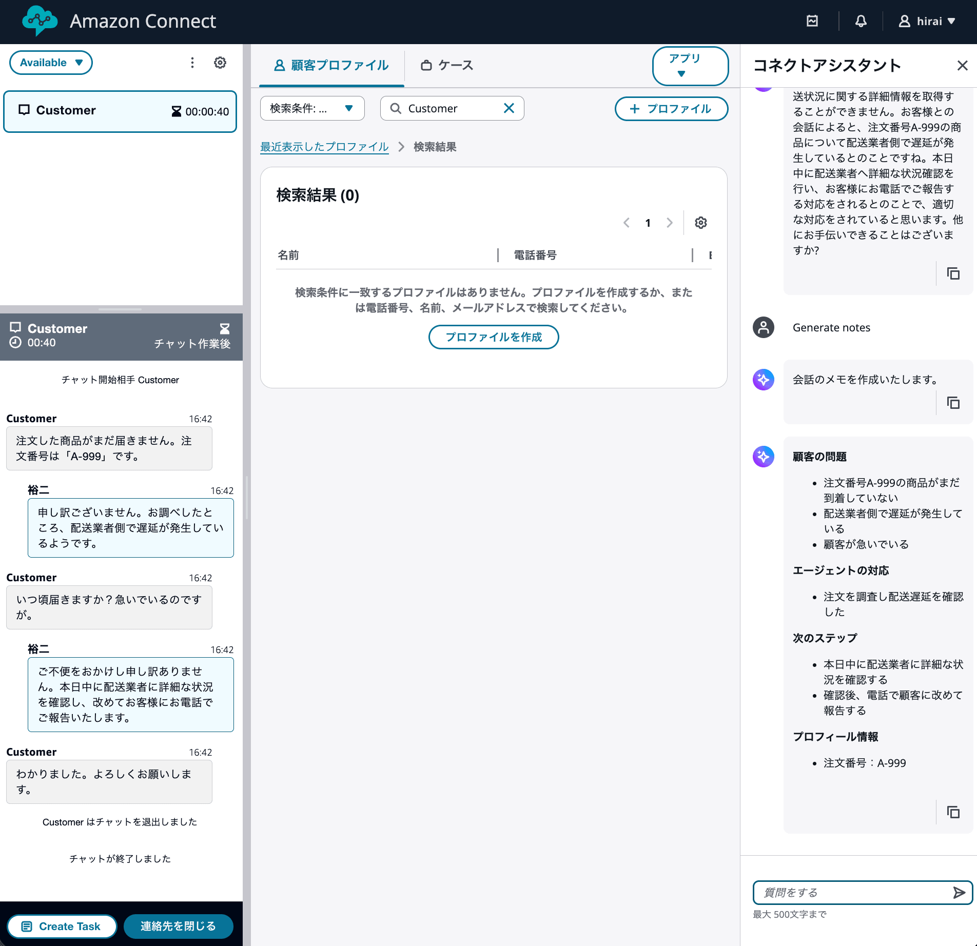
Task: Clear the Customer text from the search field
Action: tap(509, 108)
